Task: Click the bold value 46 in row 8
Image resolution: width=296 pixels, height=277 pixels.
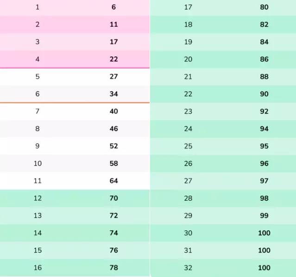Action: pos(113,129)
